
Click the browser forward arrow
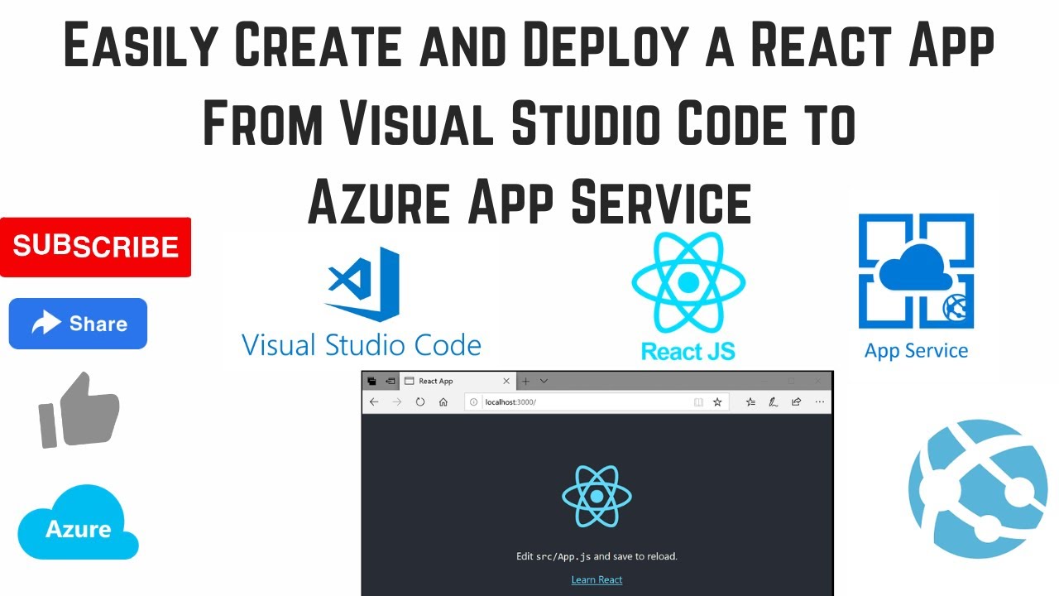(397, 401)
